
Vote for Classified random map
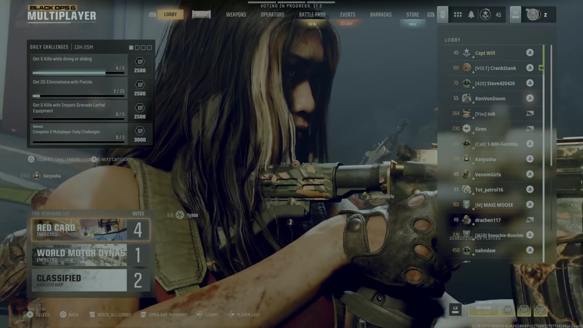coord(91,280)
